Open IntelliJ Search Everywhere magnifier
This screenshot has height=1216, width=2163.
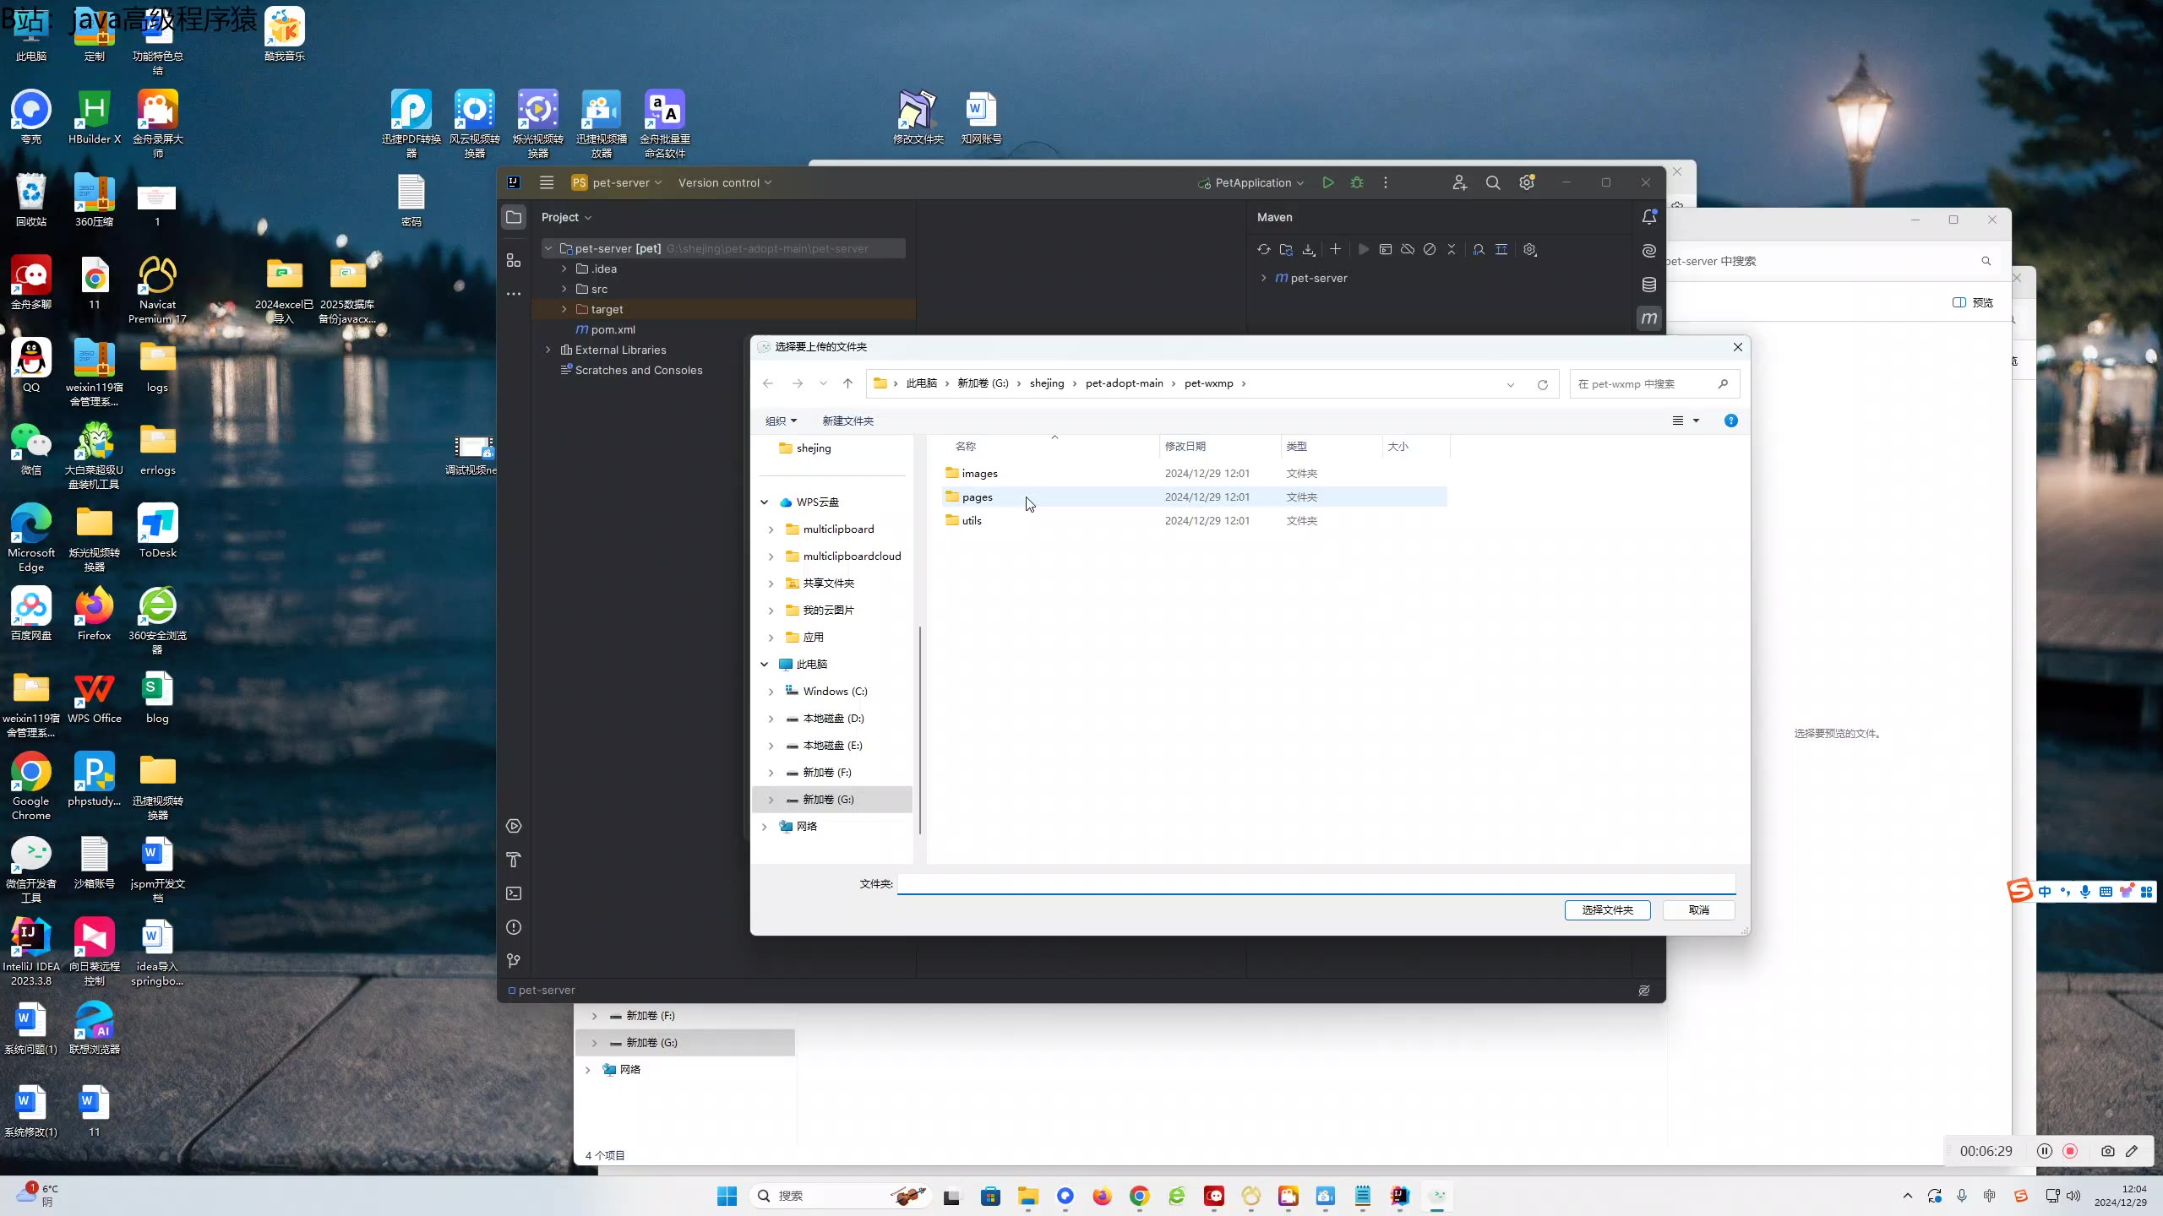(1493, 182)
